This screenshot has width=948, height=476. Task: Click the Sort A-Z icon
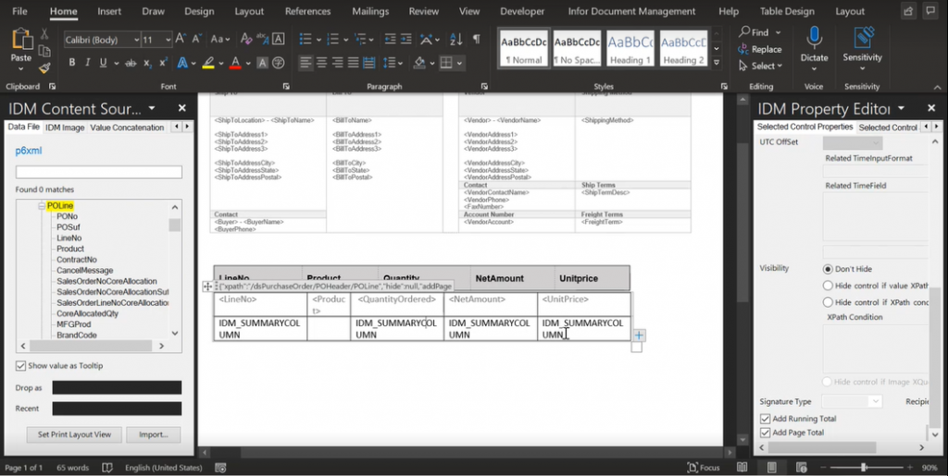(456, 40)
